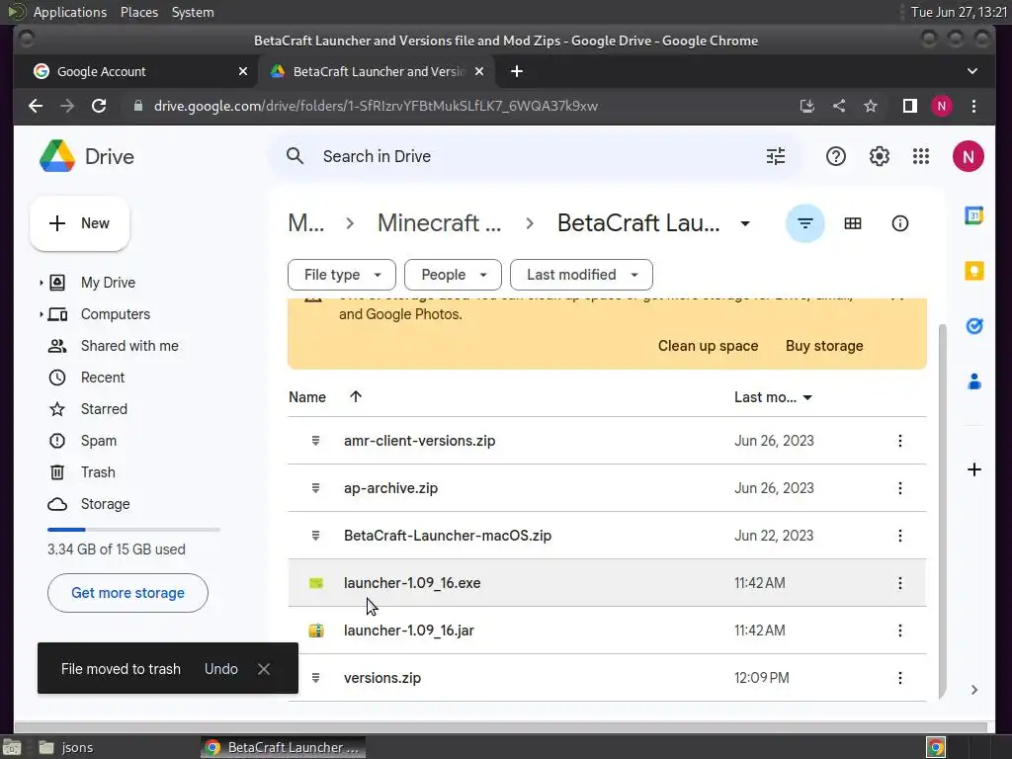
Task: Open Drive settings gear
Action: [x=879, y=156]
